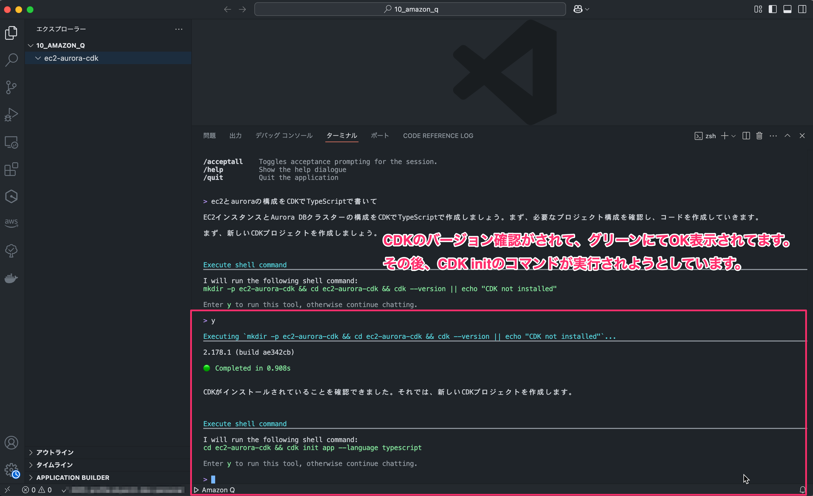Open the Source Control view
This screenshot has width=813, height=496.
point(11,87)
